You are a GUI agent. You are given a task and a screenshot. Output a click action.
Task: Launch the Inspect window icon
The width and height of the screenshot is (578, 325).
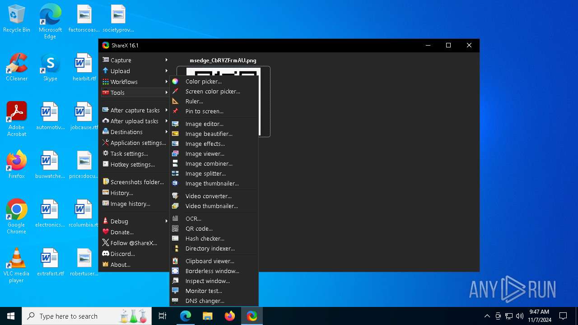(x=175, y=281)
